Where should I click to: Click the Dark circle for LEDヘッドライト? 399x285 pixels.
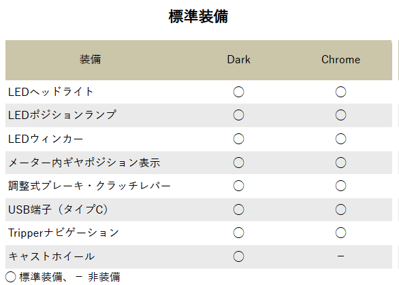(238, 92)
